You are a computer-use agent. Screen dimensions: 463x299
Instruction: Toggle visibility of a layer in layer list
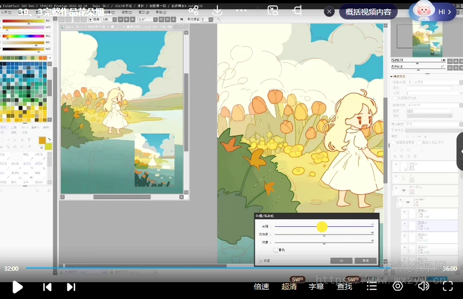point(396,164)
